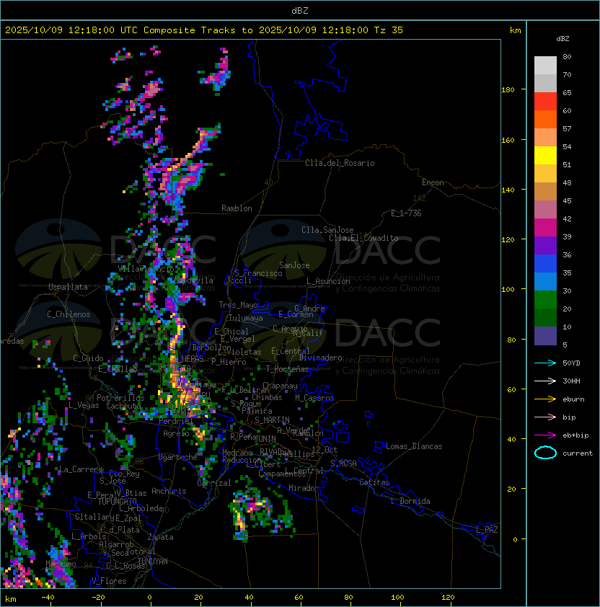Click the cyan 'current' ellipse legend icon
Viewport: 600px width, 607px height.
point(545,453)
